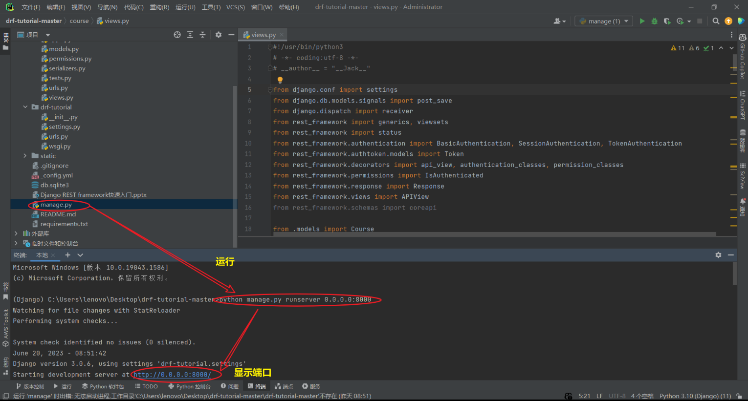The width and height of the screenshot is (748, 401).
Task: Expand the static folder
Action: 25,156
